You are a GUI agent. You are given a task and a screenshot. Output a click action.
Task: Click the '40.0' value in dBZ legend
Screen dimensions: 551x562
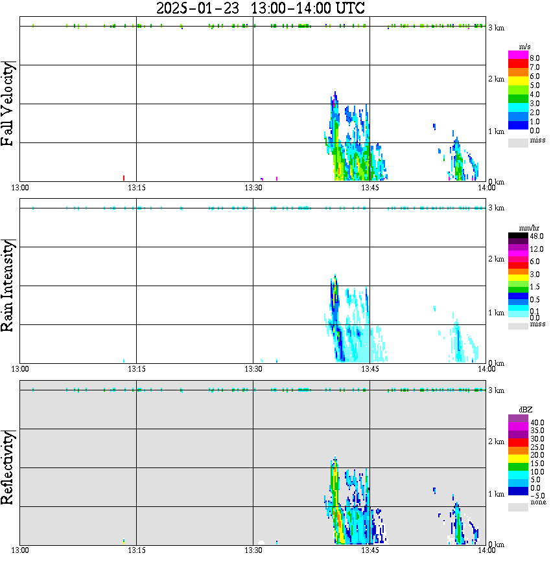[537, 423]
